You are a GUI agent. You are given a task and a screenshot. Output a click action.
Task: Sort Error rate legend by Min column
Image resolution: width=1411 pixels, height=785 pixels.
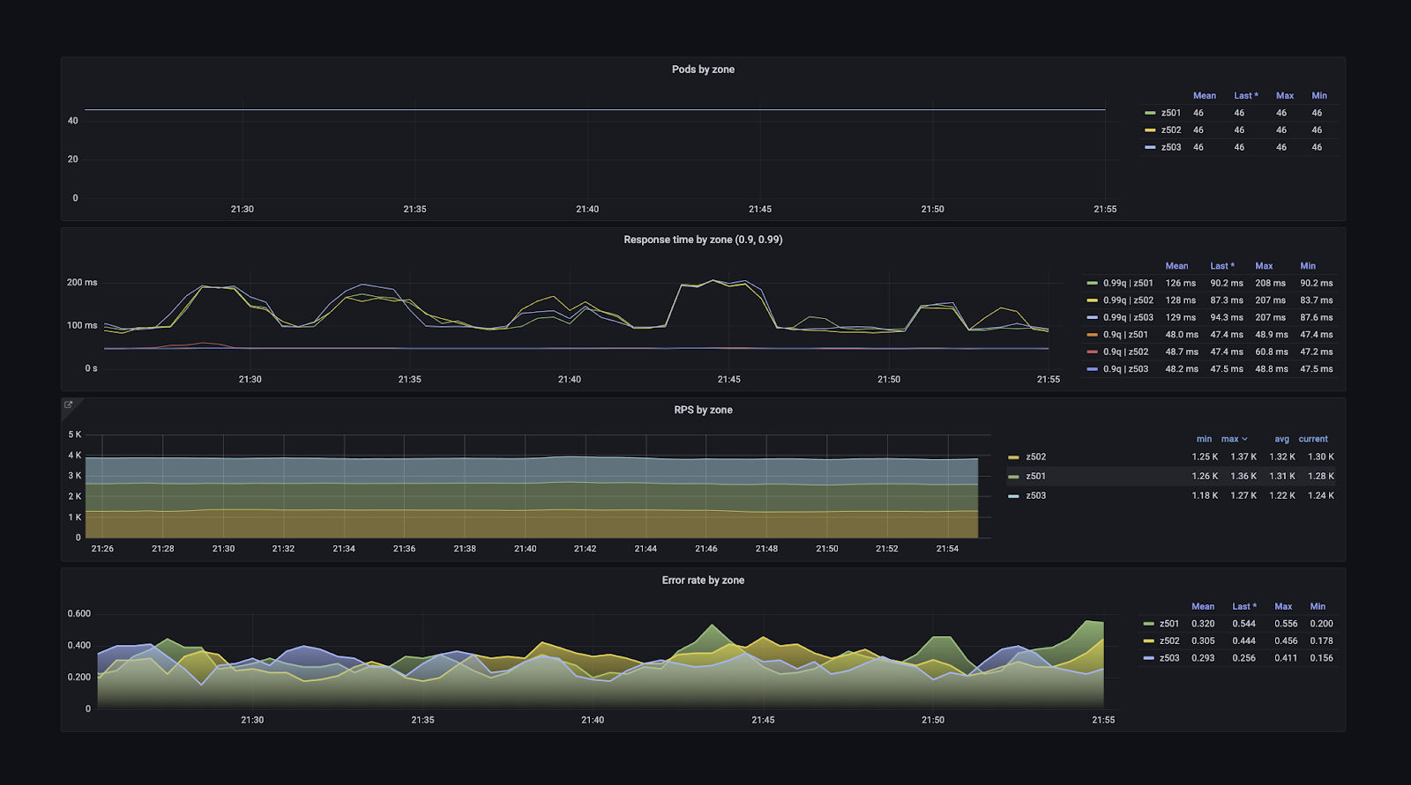click(x=1318, y=606)
